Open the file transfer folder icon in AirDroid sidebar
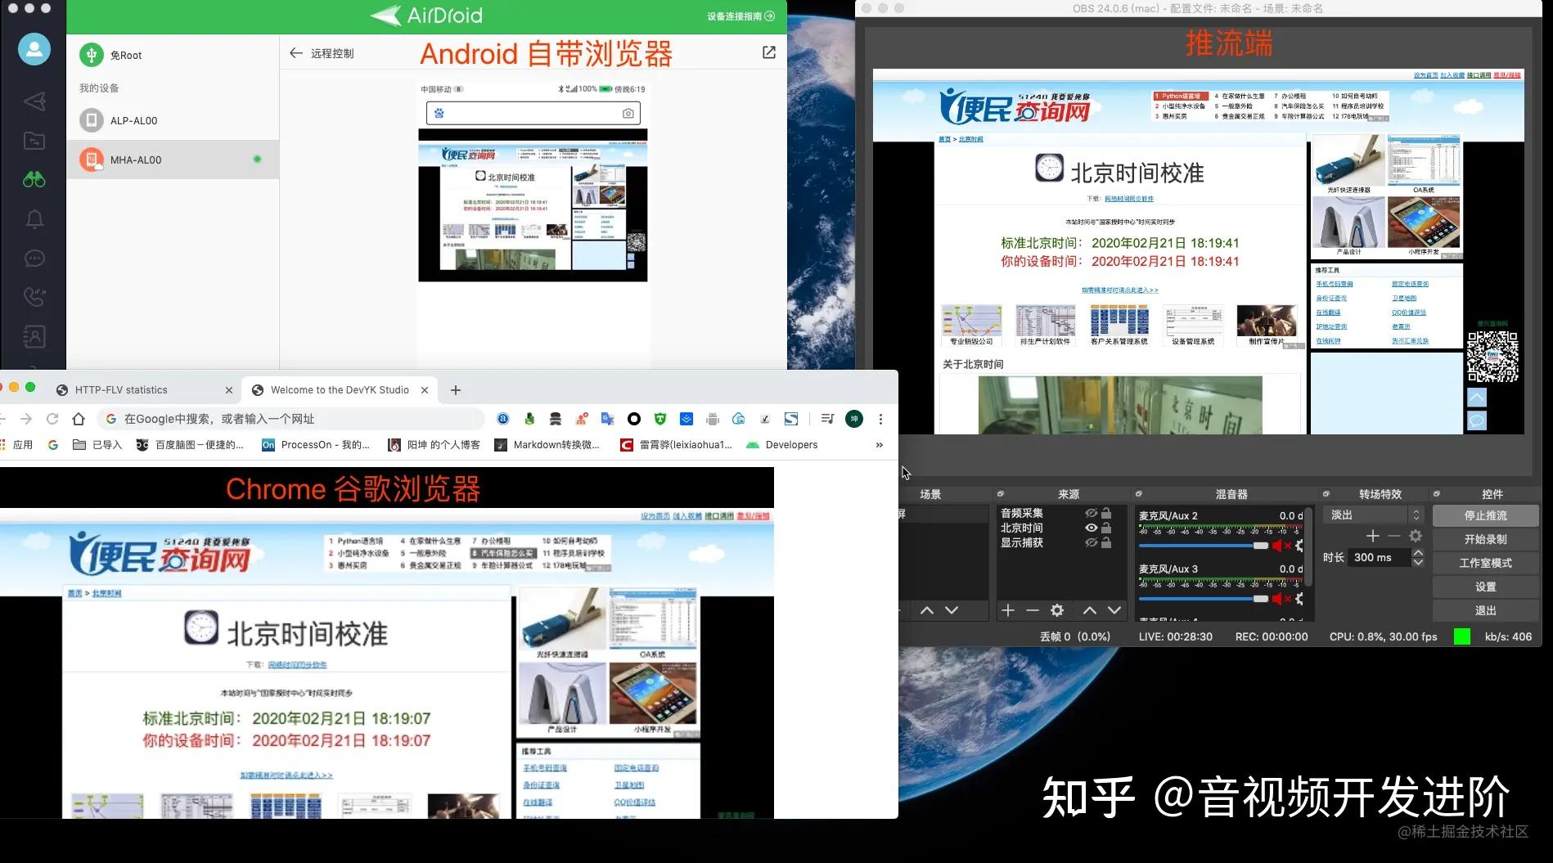 tap(35, 138)
